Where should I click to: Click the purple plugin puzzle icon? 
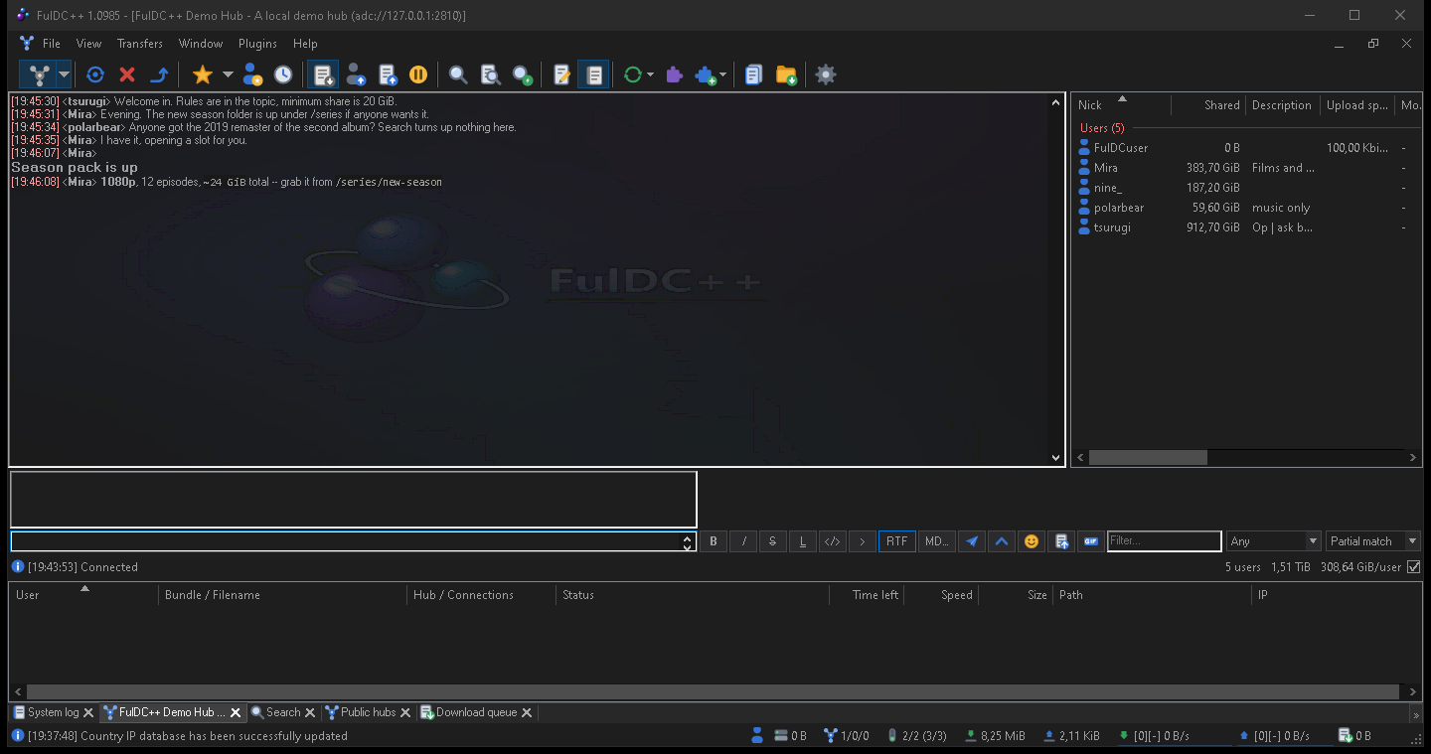[675, 75]
